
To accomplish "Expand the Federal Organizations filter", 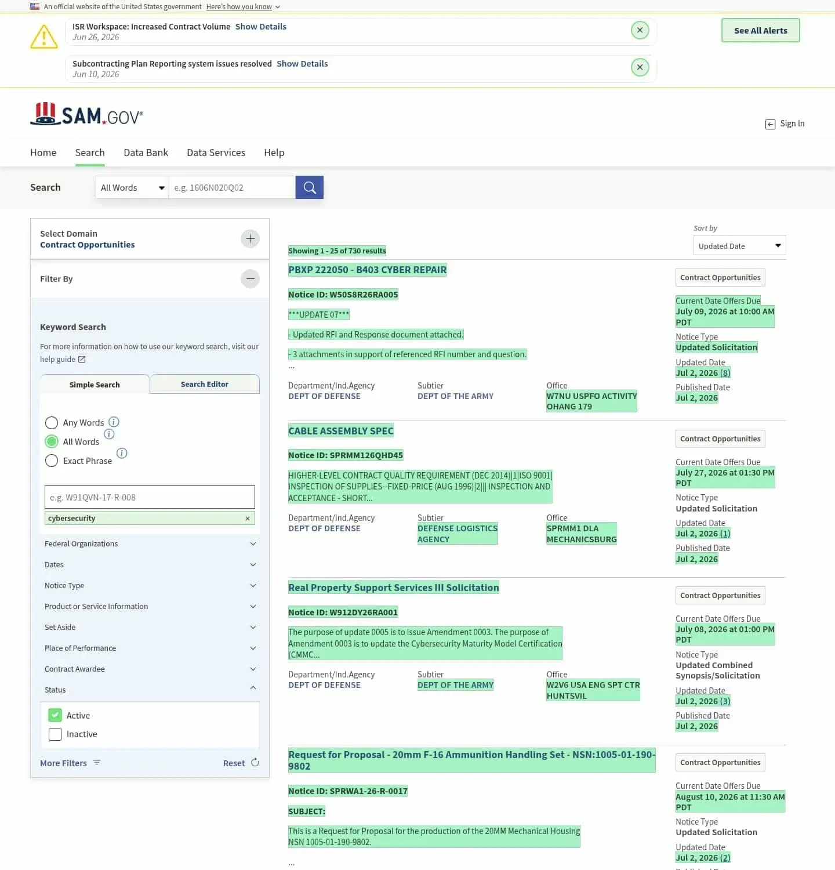I will [150, 543].
